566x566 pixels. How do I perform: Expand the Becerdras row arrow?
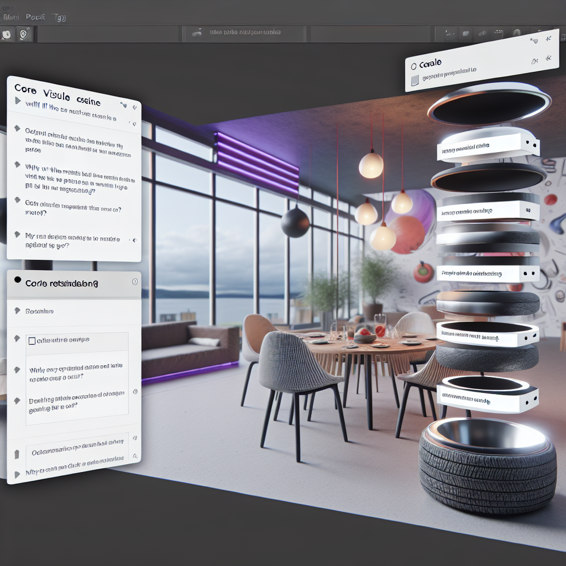17,311
